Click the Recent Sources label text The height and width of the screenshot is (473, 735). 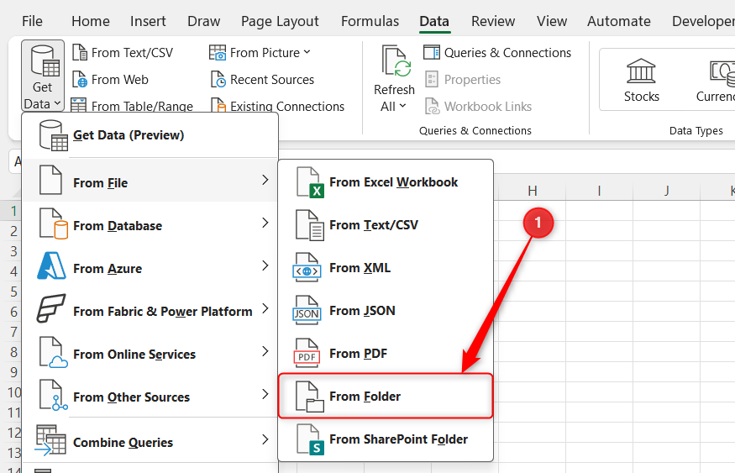point(272,80)
